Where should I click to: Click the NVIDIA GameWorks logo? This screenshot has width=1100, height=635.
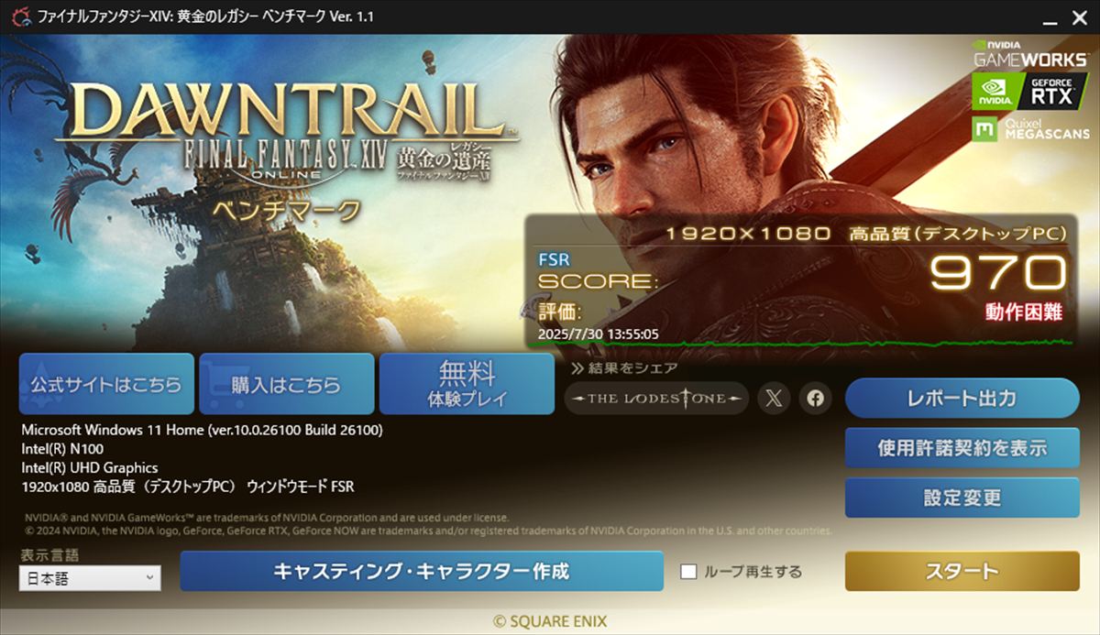[1031, 51]
